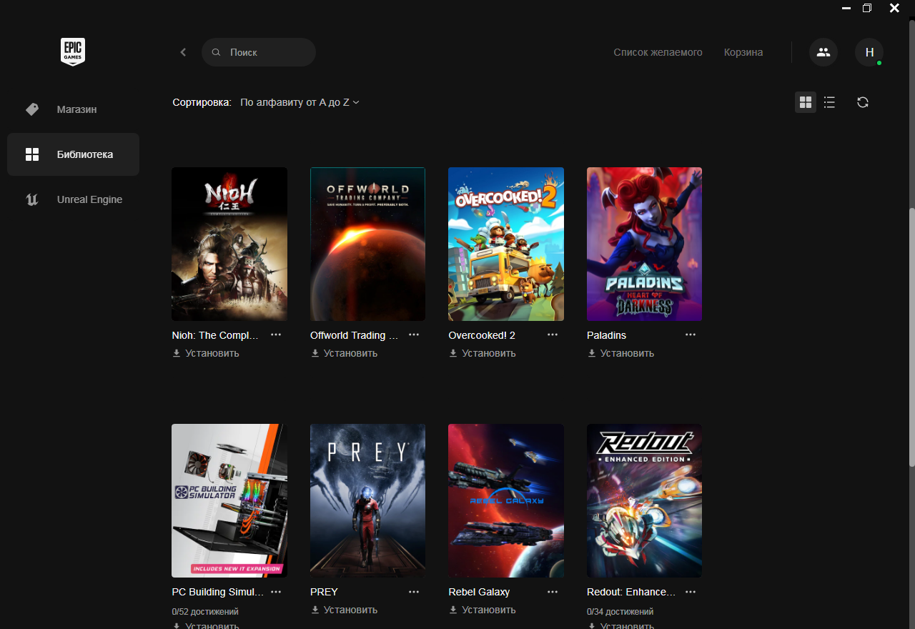Open Rebel Galaxy cover art
This screenshot has height=629, width=915.
click(506, 500)
